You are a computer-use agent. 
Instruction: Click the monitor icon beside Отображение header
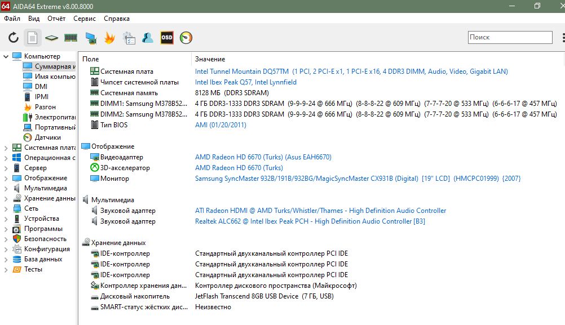(85, 146)
